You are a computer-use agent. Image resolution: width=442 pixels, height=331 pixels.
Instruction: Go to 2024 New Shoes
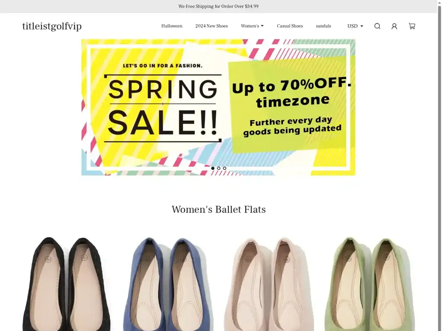212,26
